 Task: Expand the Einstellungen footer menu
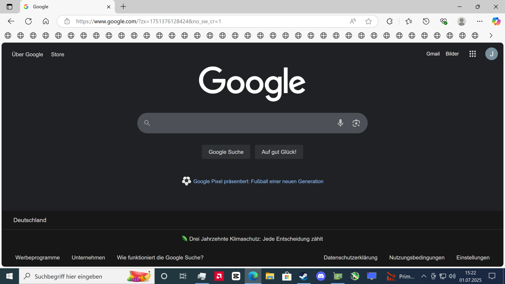(473, 257)
